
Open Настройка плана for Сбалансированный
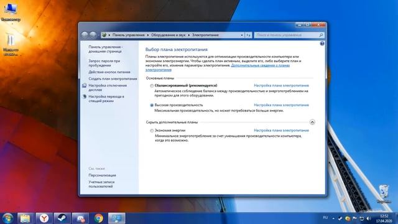(x=281, y=86)
